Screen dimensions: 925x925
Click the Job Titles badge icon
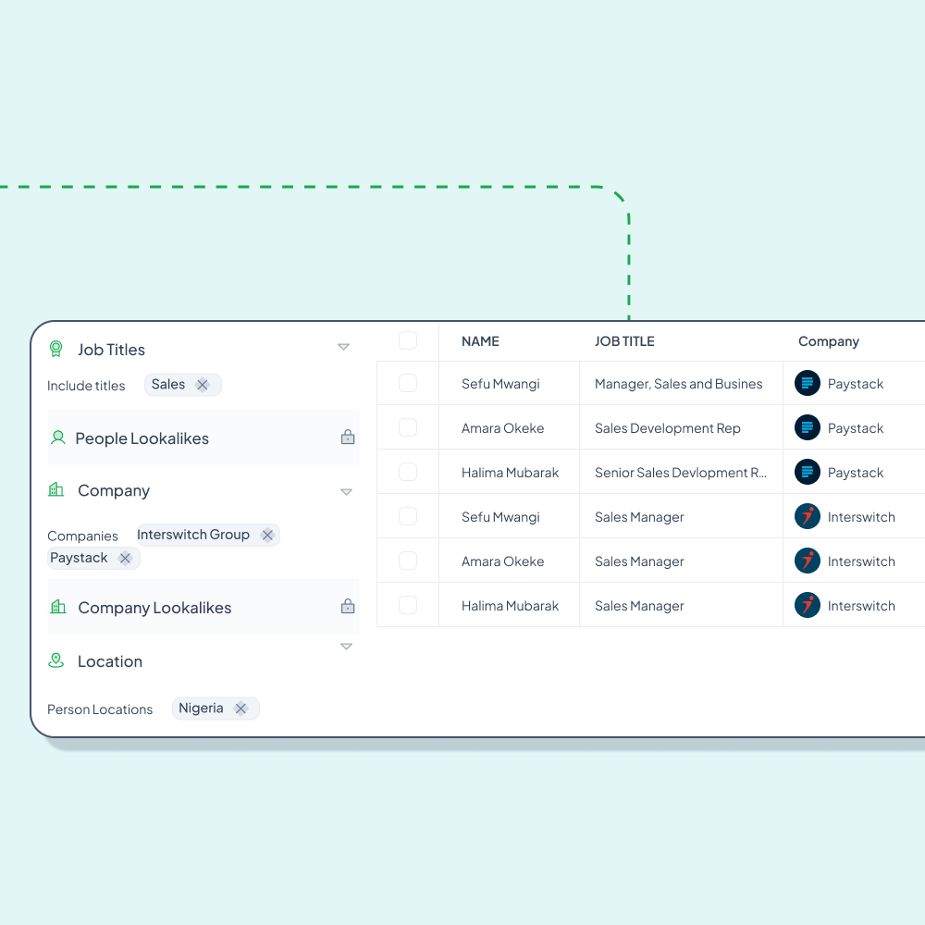(56, 349)
